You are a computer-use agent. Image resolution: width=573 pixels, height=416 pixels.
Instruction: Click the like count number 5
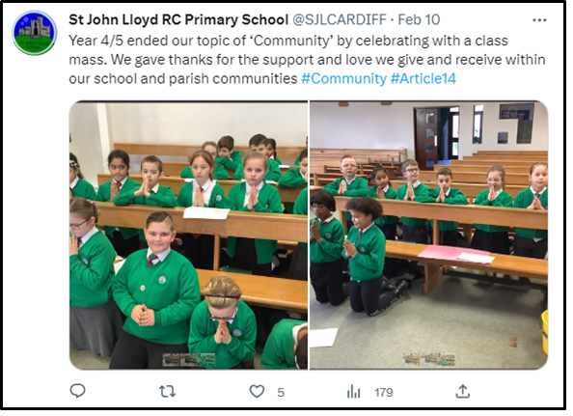[x=281, y=392]
